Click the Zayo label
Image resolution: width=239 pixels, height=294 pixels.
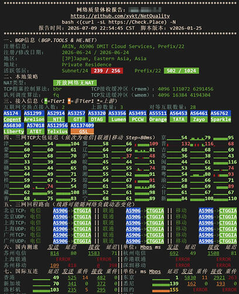[199, 119]
